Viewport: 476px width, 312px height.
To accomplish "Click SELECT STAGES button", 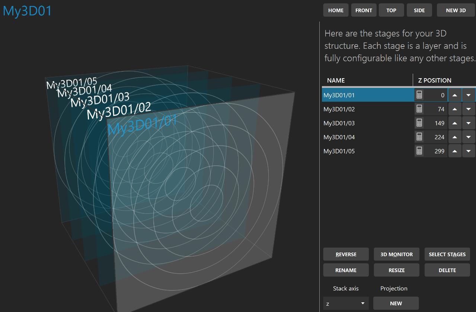I will click(447, 254).
